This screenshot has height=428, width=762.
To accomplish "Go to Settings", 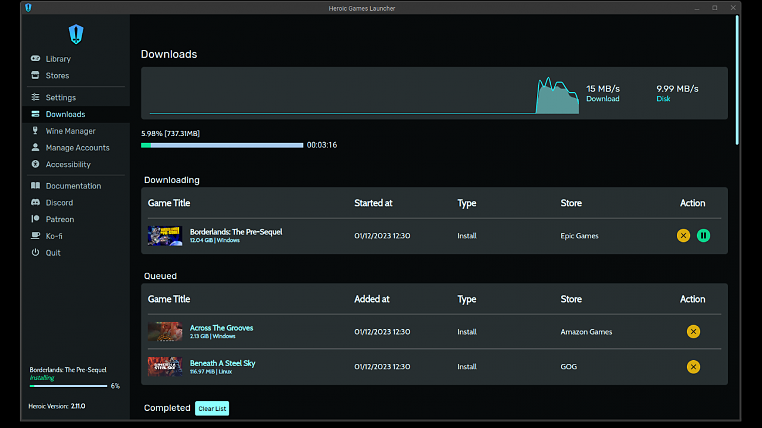I will (61, 97).
